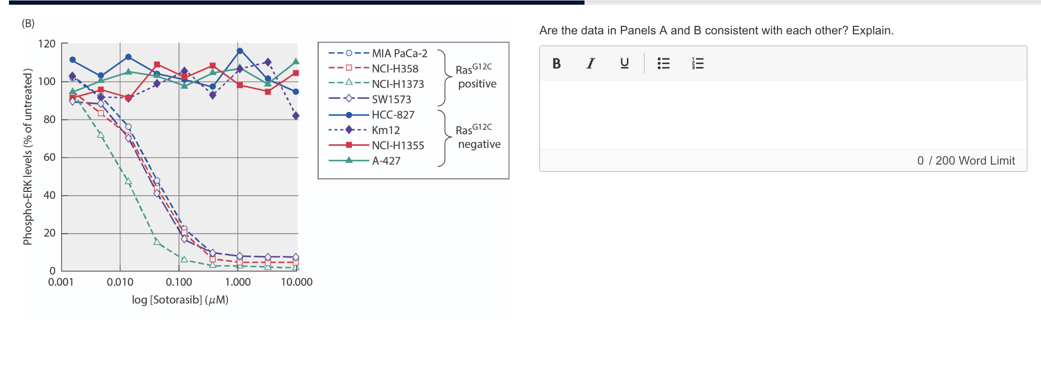Click the 0.100 x-axis tick label
Viewport: 1041px width, 380px height.
[x=179, y=282]
